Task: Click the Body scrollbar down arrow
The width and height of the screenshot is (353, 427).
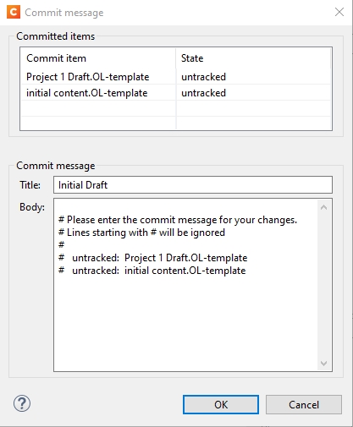Action: click(x=323, y=363)
